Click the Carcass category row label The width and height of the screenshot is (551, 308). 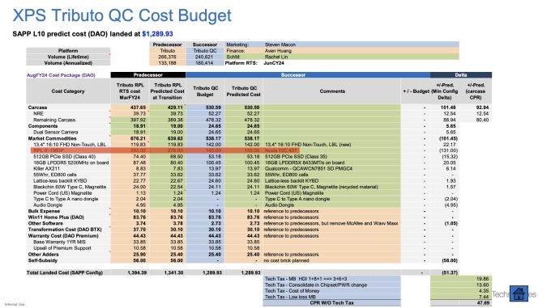point(37,108)
